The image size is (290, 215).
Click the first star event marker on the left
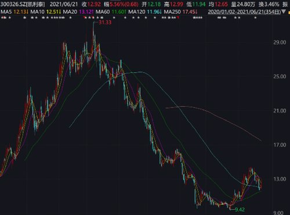pyautogui.click(x=2, y=18)
